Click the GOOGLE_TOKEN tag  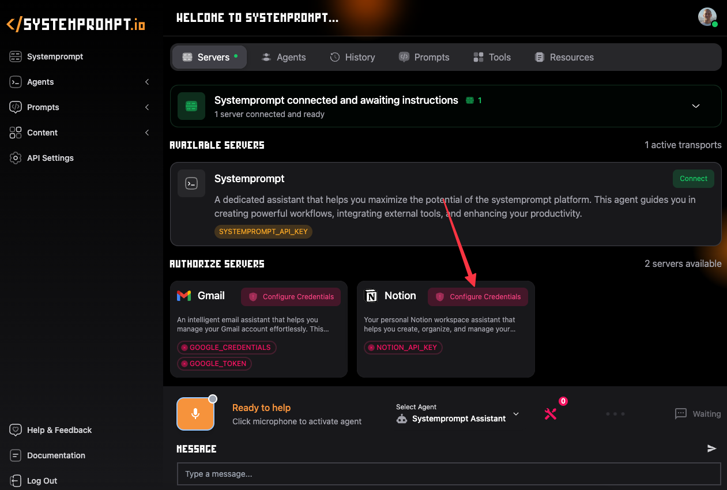tap(214, 364)
